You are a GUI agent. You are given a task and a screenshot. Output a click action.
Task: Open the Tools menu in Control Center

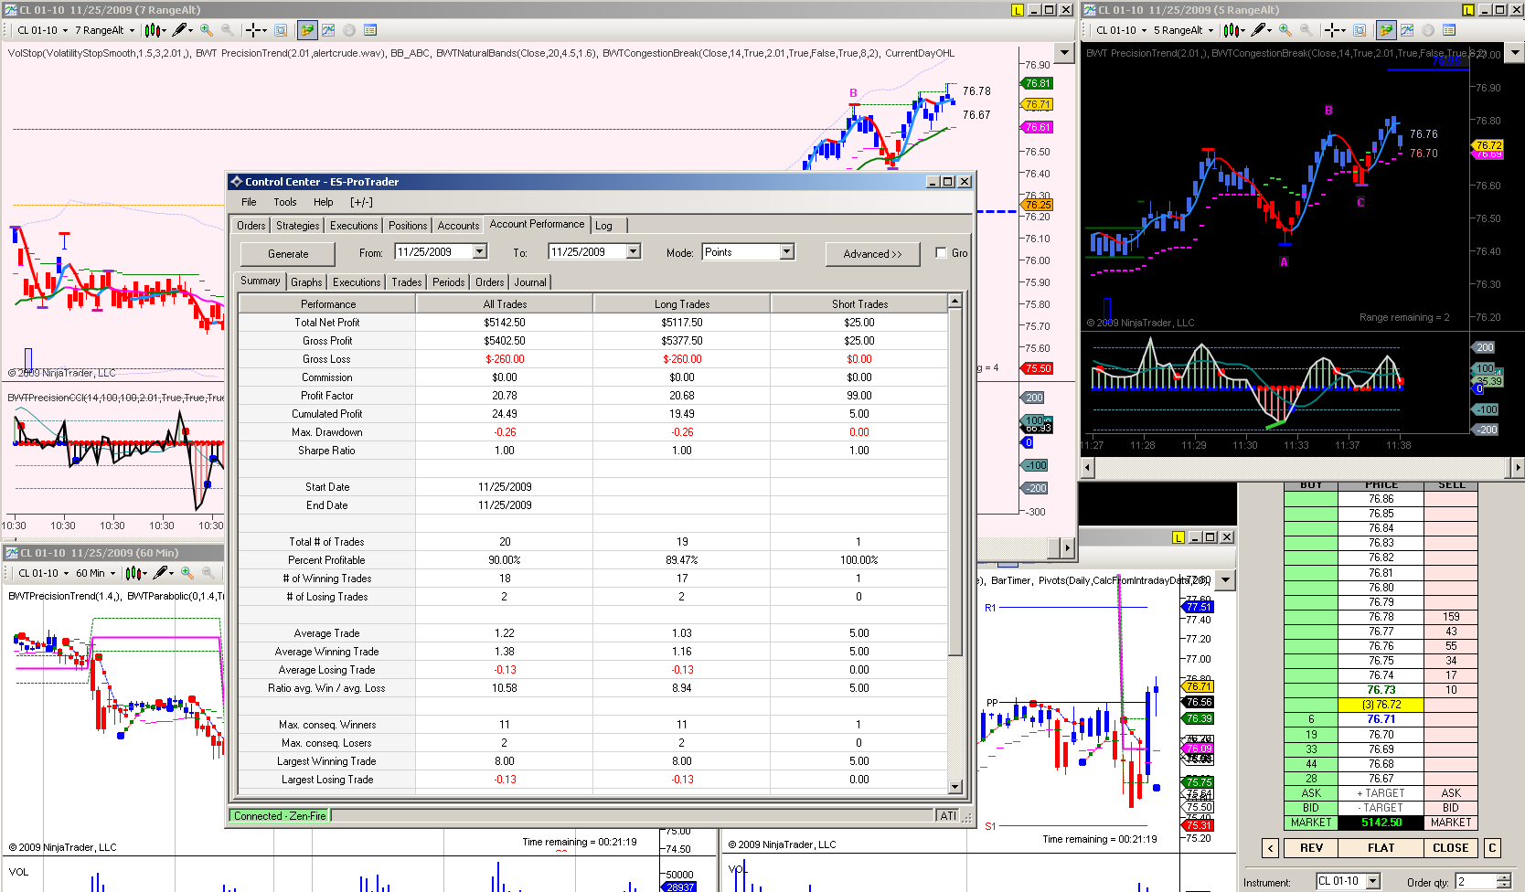285,202
